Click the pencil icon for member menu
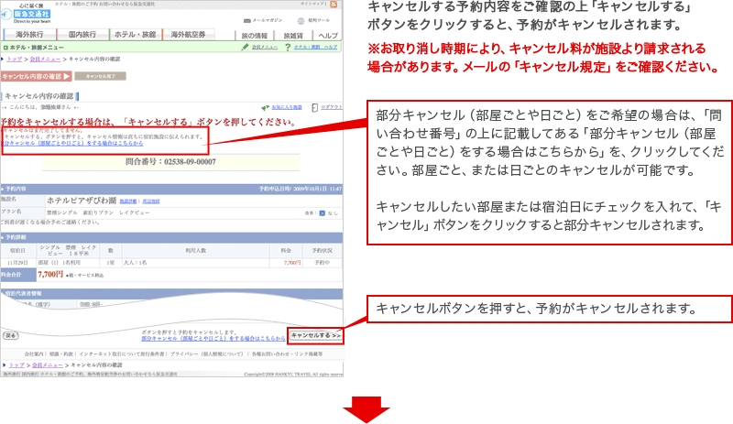The image size is (733, 424). (245, 47)
